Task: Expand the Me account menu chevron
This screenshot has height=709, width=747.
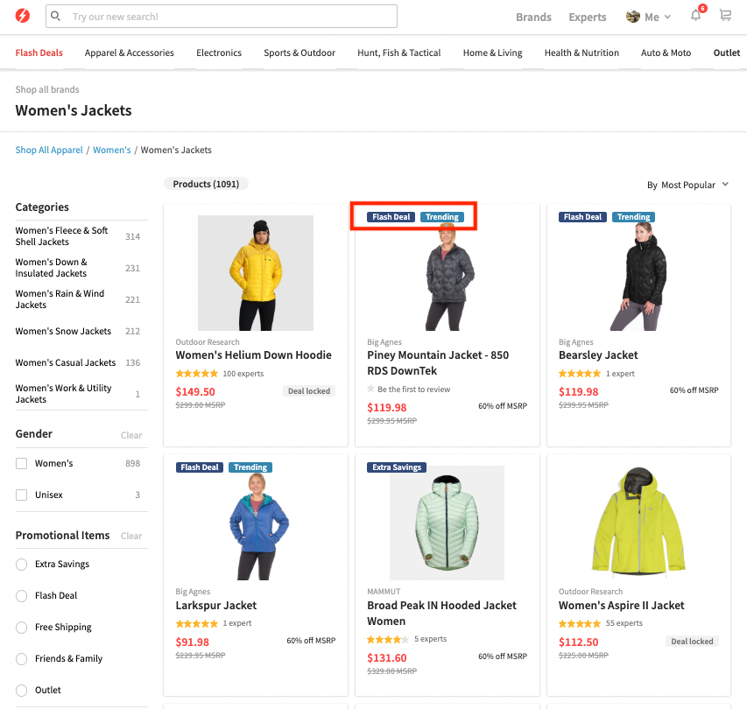Action: click(x=667, y=18)
